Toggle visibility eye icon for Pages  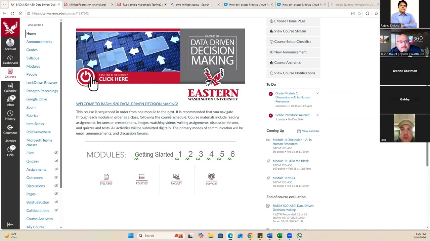tap(56, 194)
